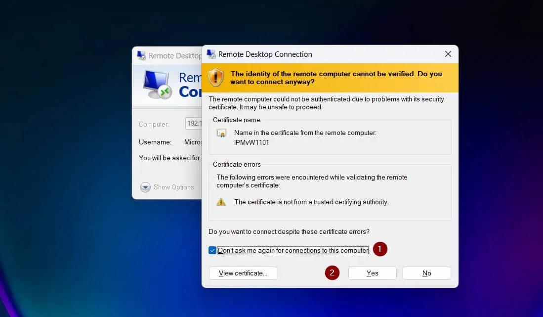The image size is (543, 317).
Task: Click "Do you want to connect despite" question text
Action: (x=289, y=232)
